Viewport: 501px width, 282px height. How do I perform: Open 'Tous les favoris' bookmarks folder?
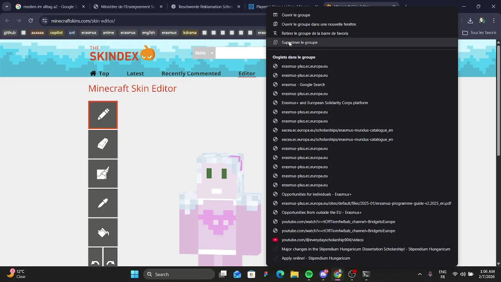[479, 33]
